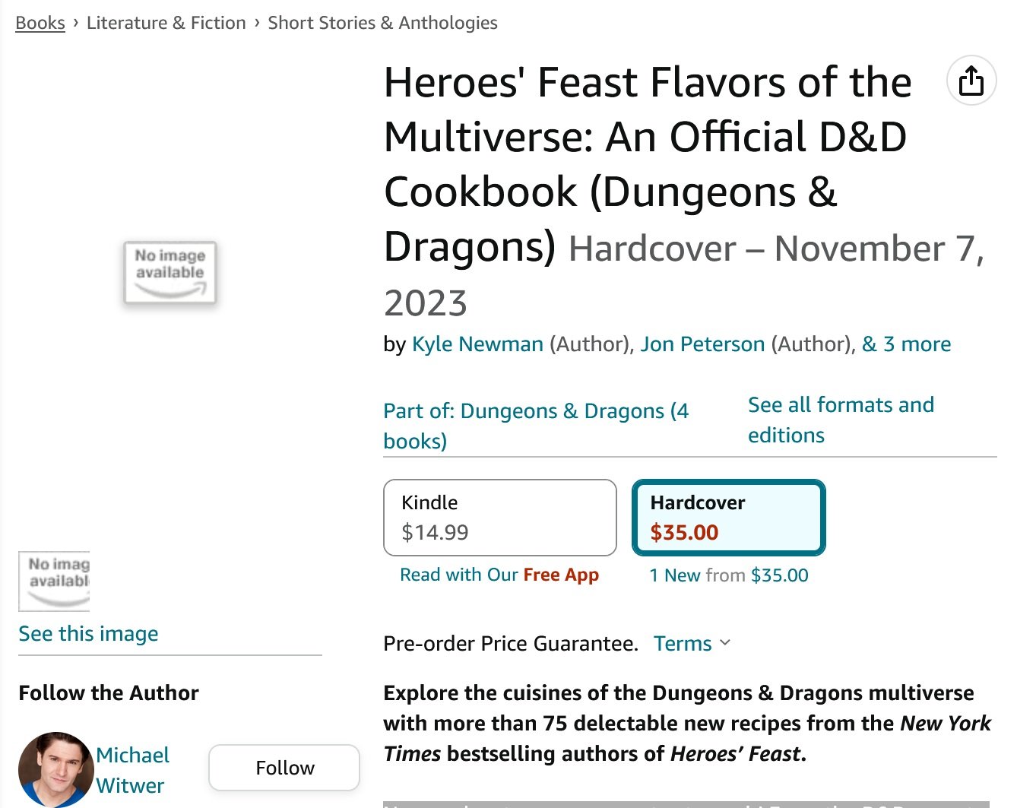
Task: Expand the '& 3 more' authors list
Action: (x=906, y=344)
